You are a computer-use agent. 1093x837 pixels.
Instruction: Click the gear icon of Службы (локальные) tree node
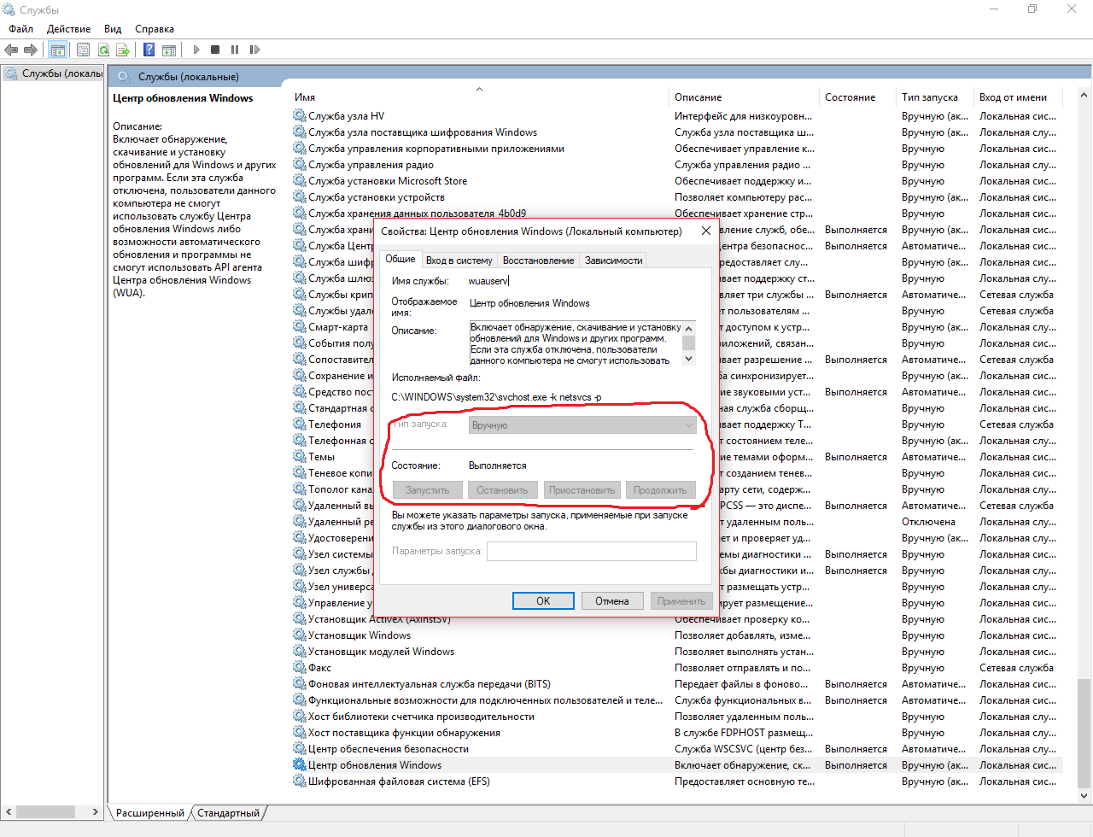coord(12,73)
